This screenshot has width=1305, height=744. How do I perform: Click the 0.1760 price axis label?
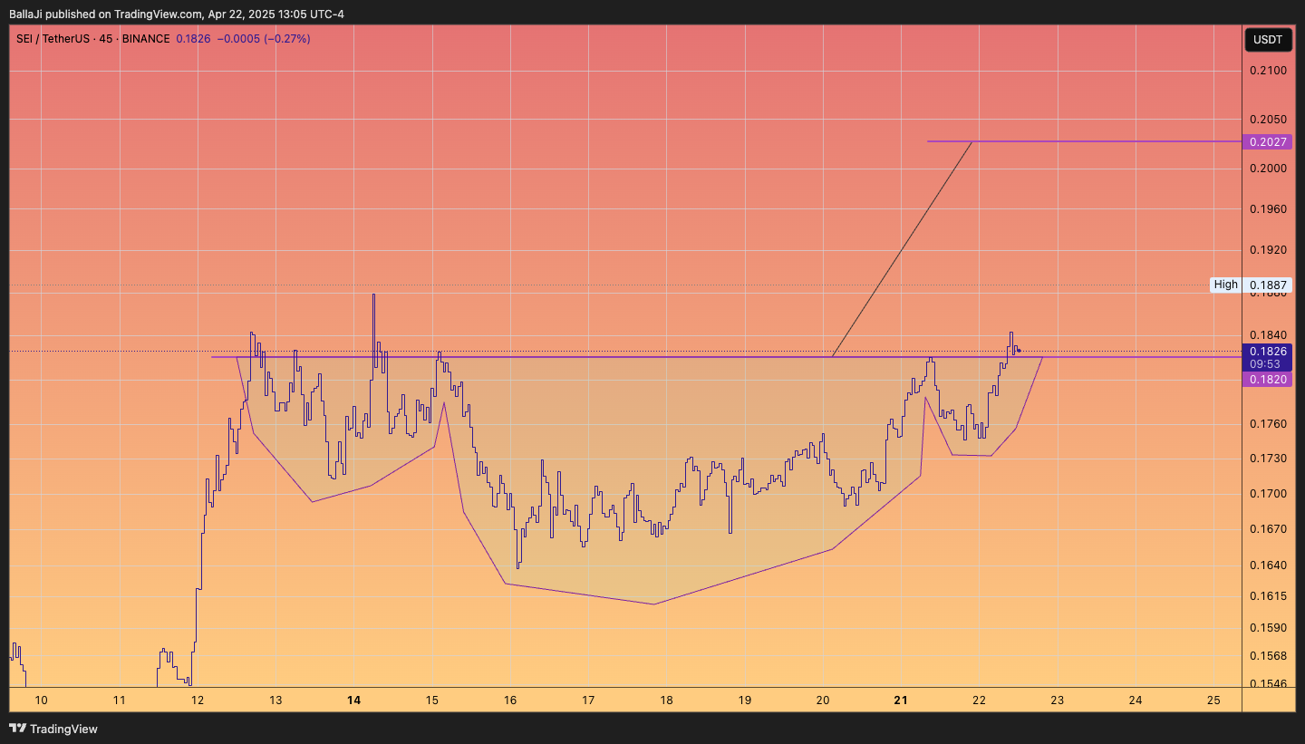(x=1268, y=424)
